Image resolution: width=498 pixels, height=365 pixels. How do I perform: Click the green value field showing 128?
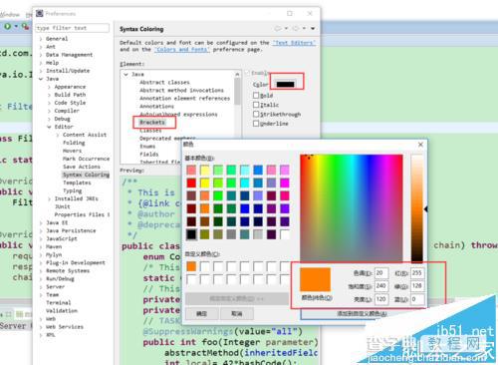point(417,286)
